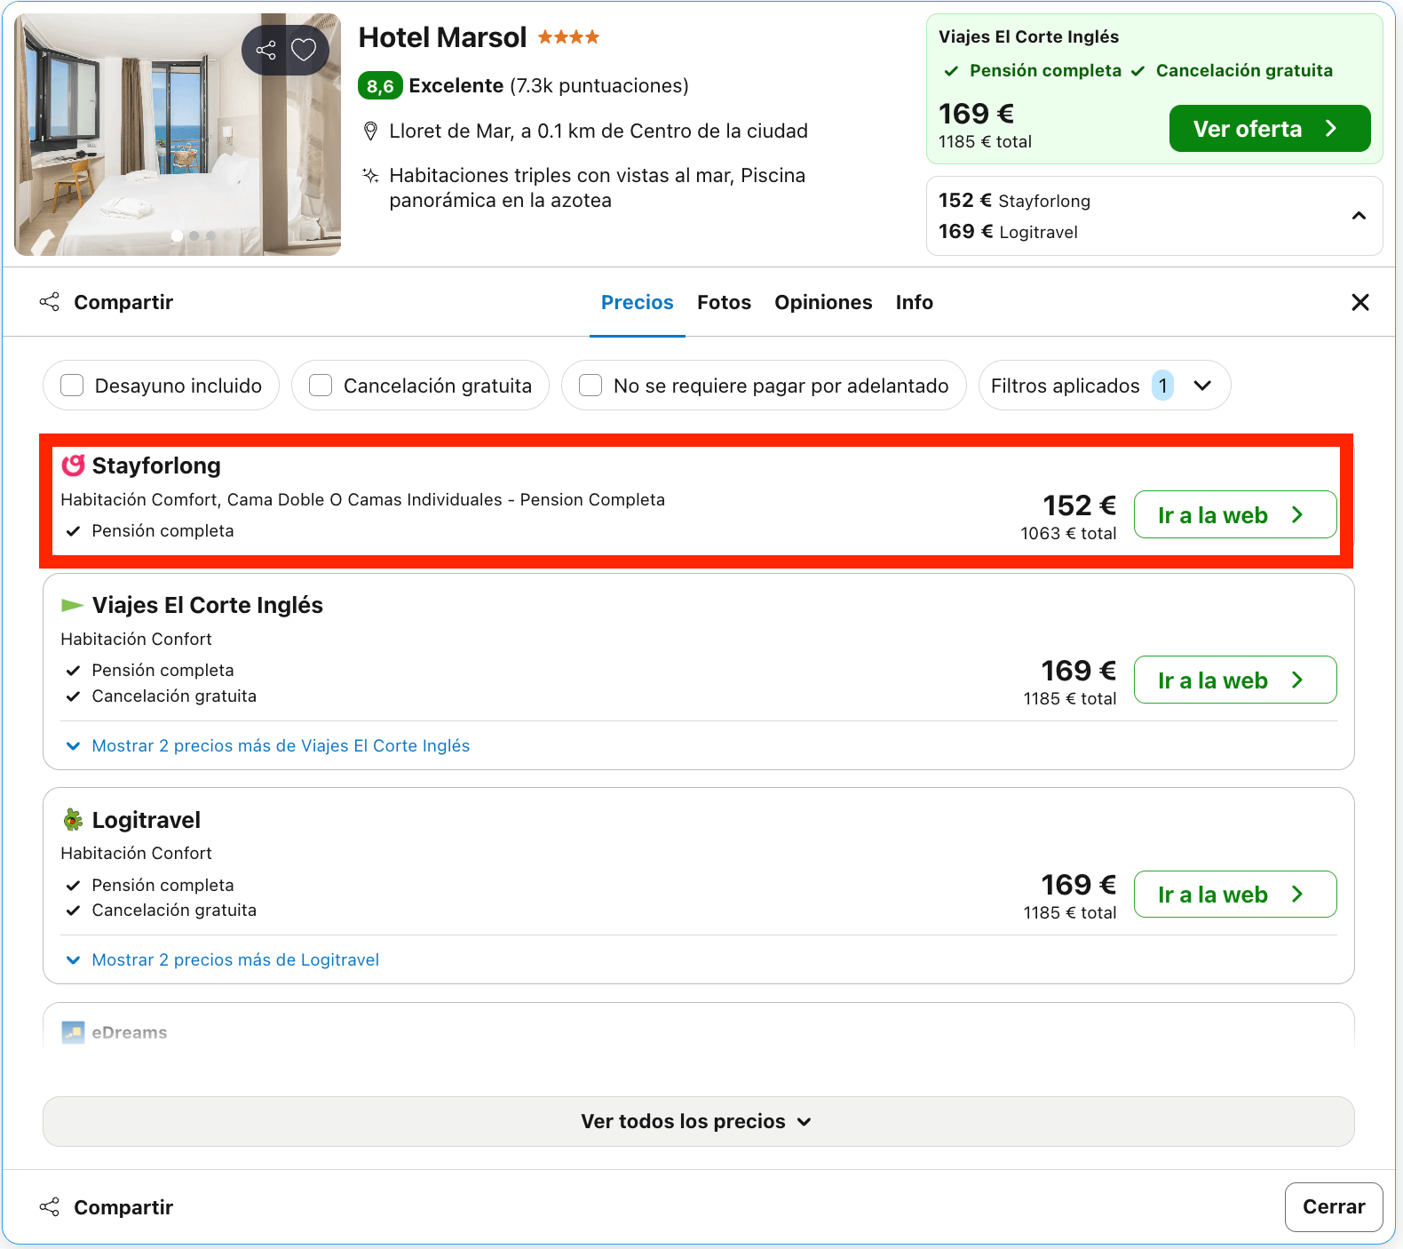Open the Opiniones tab
The image size is (1403, 1249).
point(823,302)
